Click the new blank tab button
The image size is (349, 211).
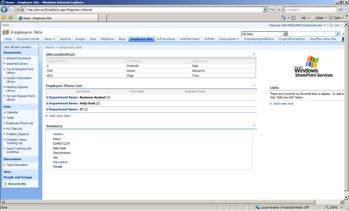point(102,18)
